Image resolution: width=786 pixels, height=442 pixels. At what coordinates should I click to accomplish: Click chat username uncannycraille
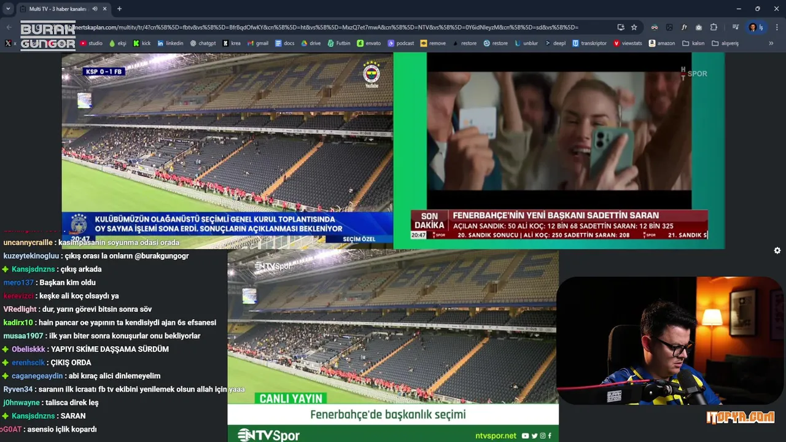click(x=28, y=242)
